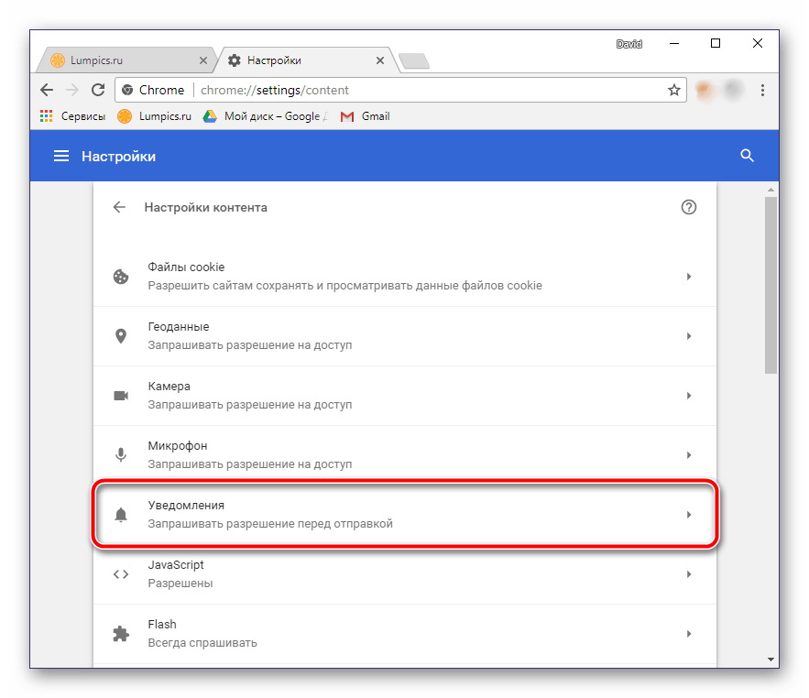Click the Камера title text
Viewport: 809px width, 698px height.
coord(169,386)
